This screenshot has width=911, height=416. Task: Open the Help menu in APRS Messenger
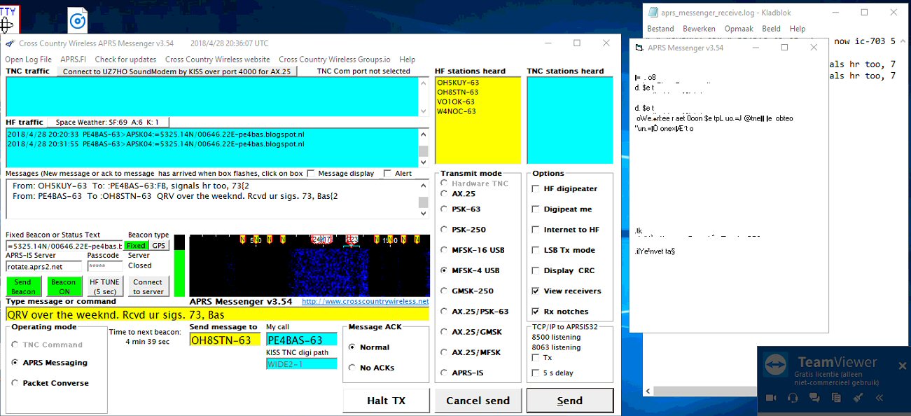[x=408, y=60]
